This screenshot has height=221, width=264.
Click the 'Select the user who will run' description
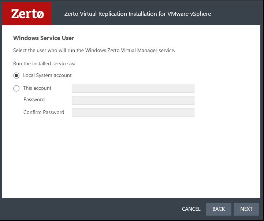pyautogui.click(x=94, y=51)
